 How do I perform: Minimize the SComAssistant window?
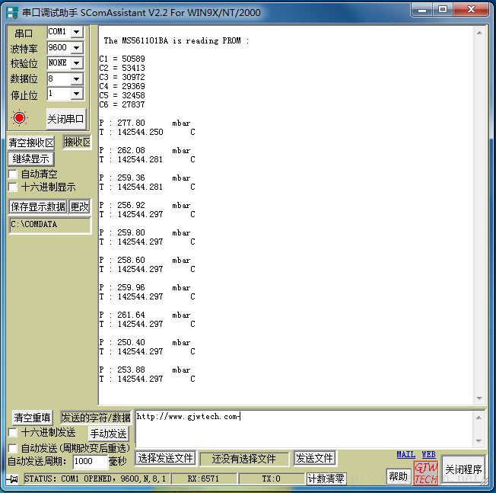[423, 10]
